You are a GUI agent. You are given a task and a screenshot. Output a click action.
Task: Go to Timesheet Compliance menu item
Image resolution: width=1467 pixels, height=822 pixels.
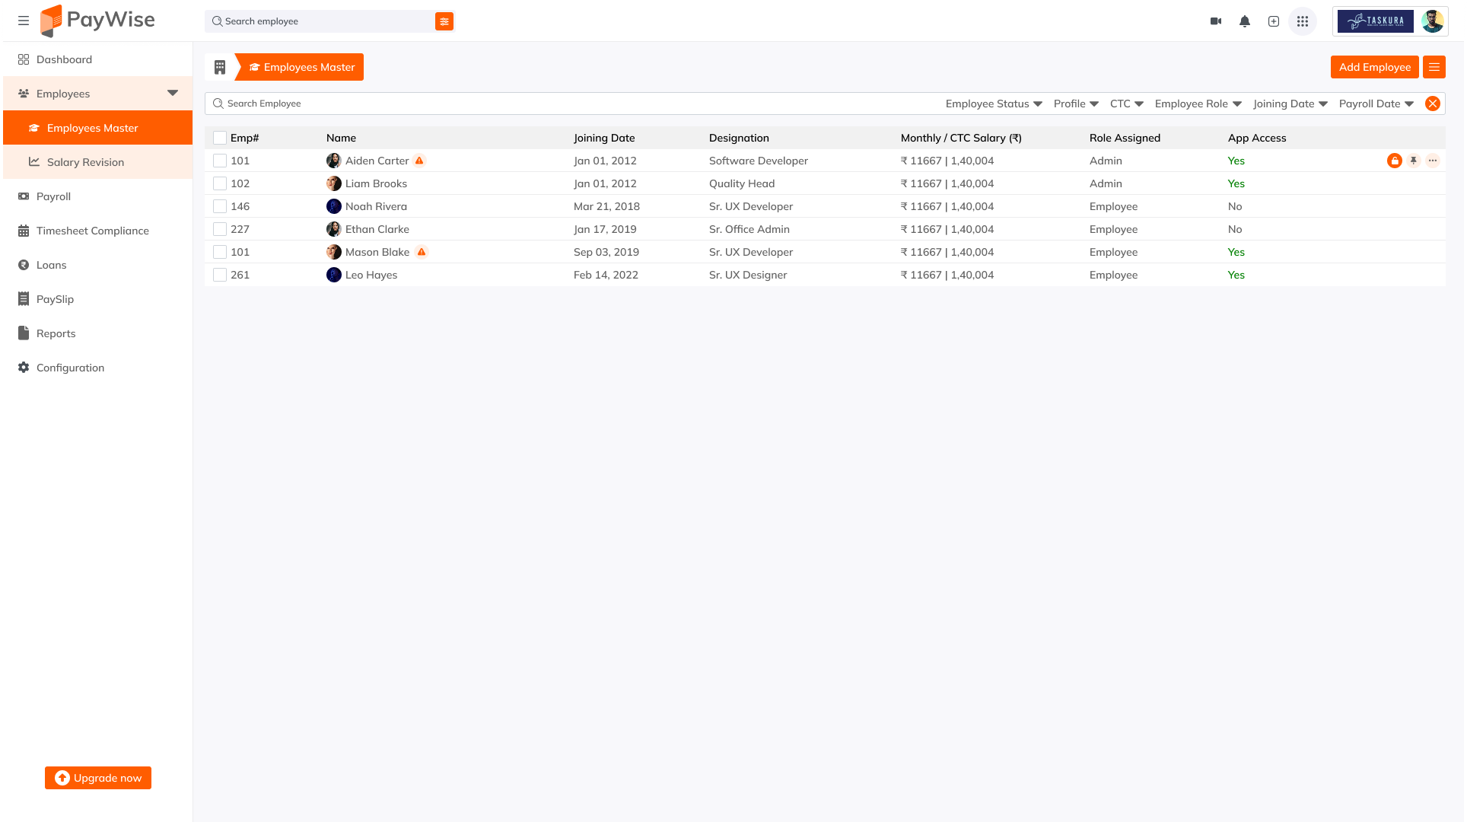92,231
